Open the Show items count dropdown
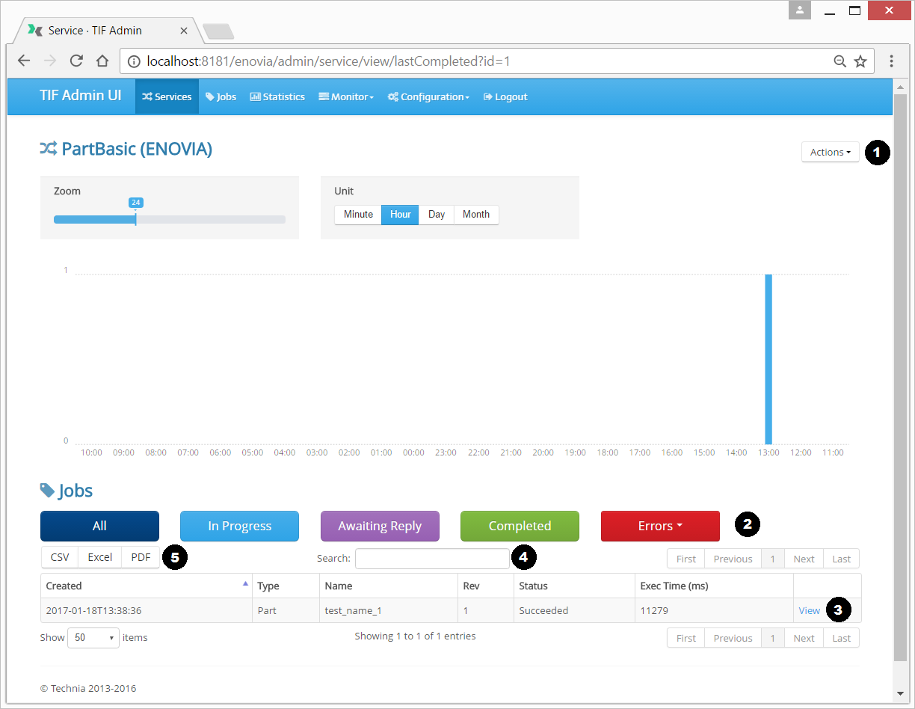915x709 pixels. (93, 638)
